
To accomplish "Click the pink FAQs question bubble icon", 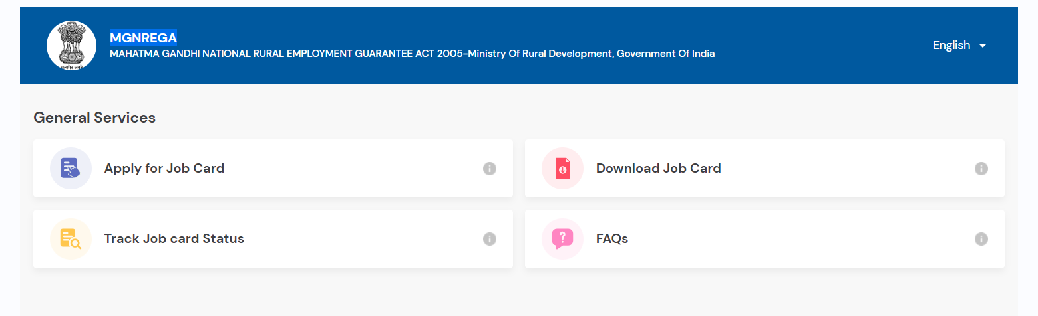I will click(x=562, y=239).
